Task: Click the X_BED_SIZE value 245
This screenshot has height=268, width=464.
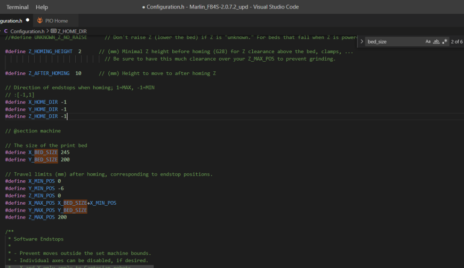Action: tap(65, 152)
